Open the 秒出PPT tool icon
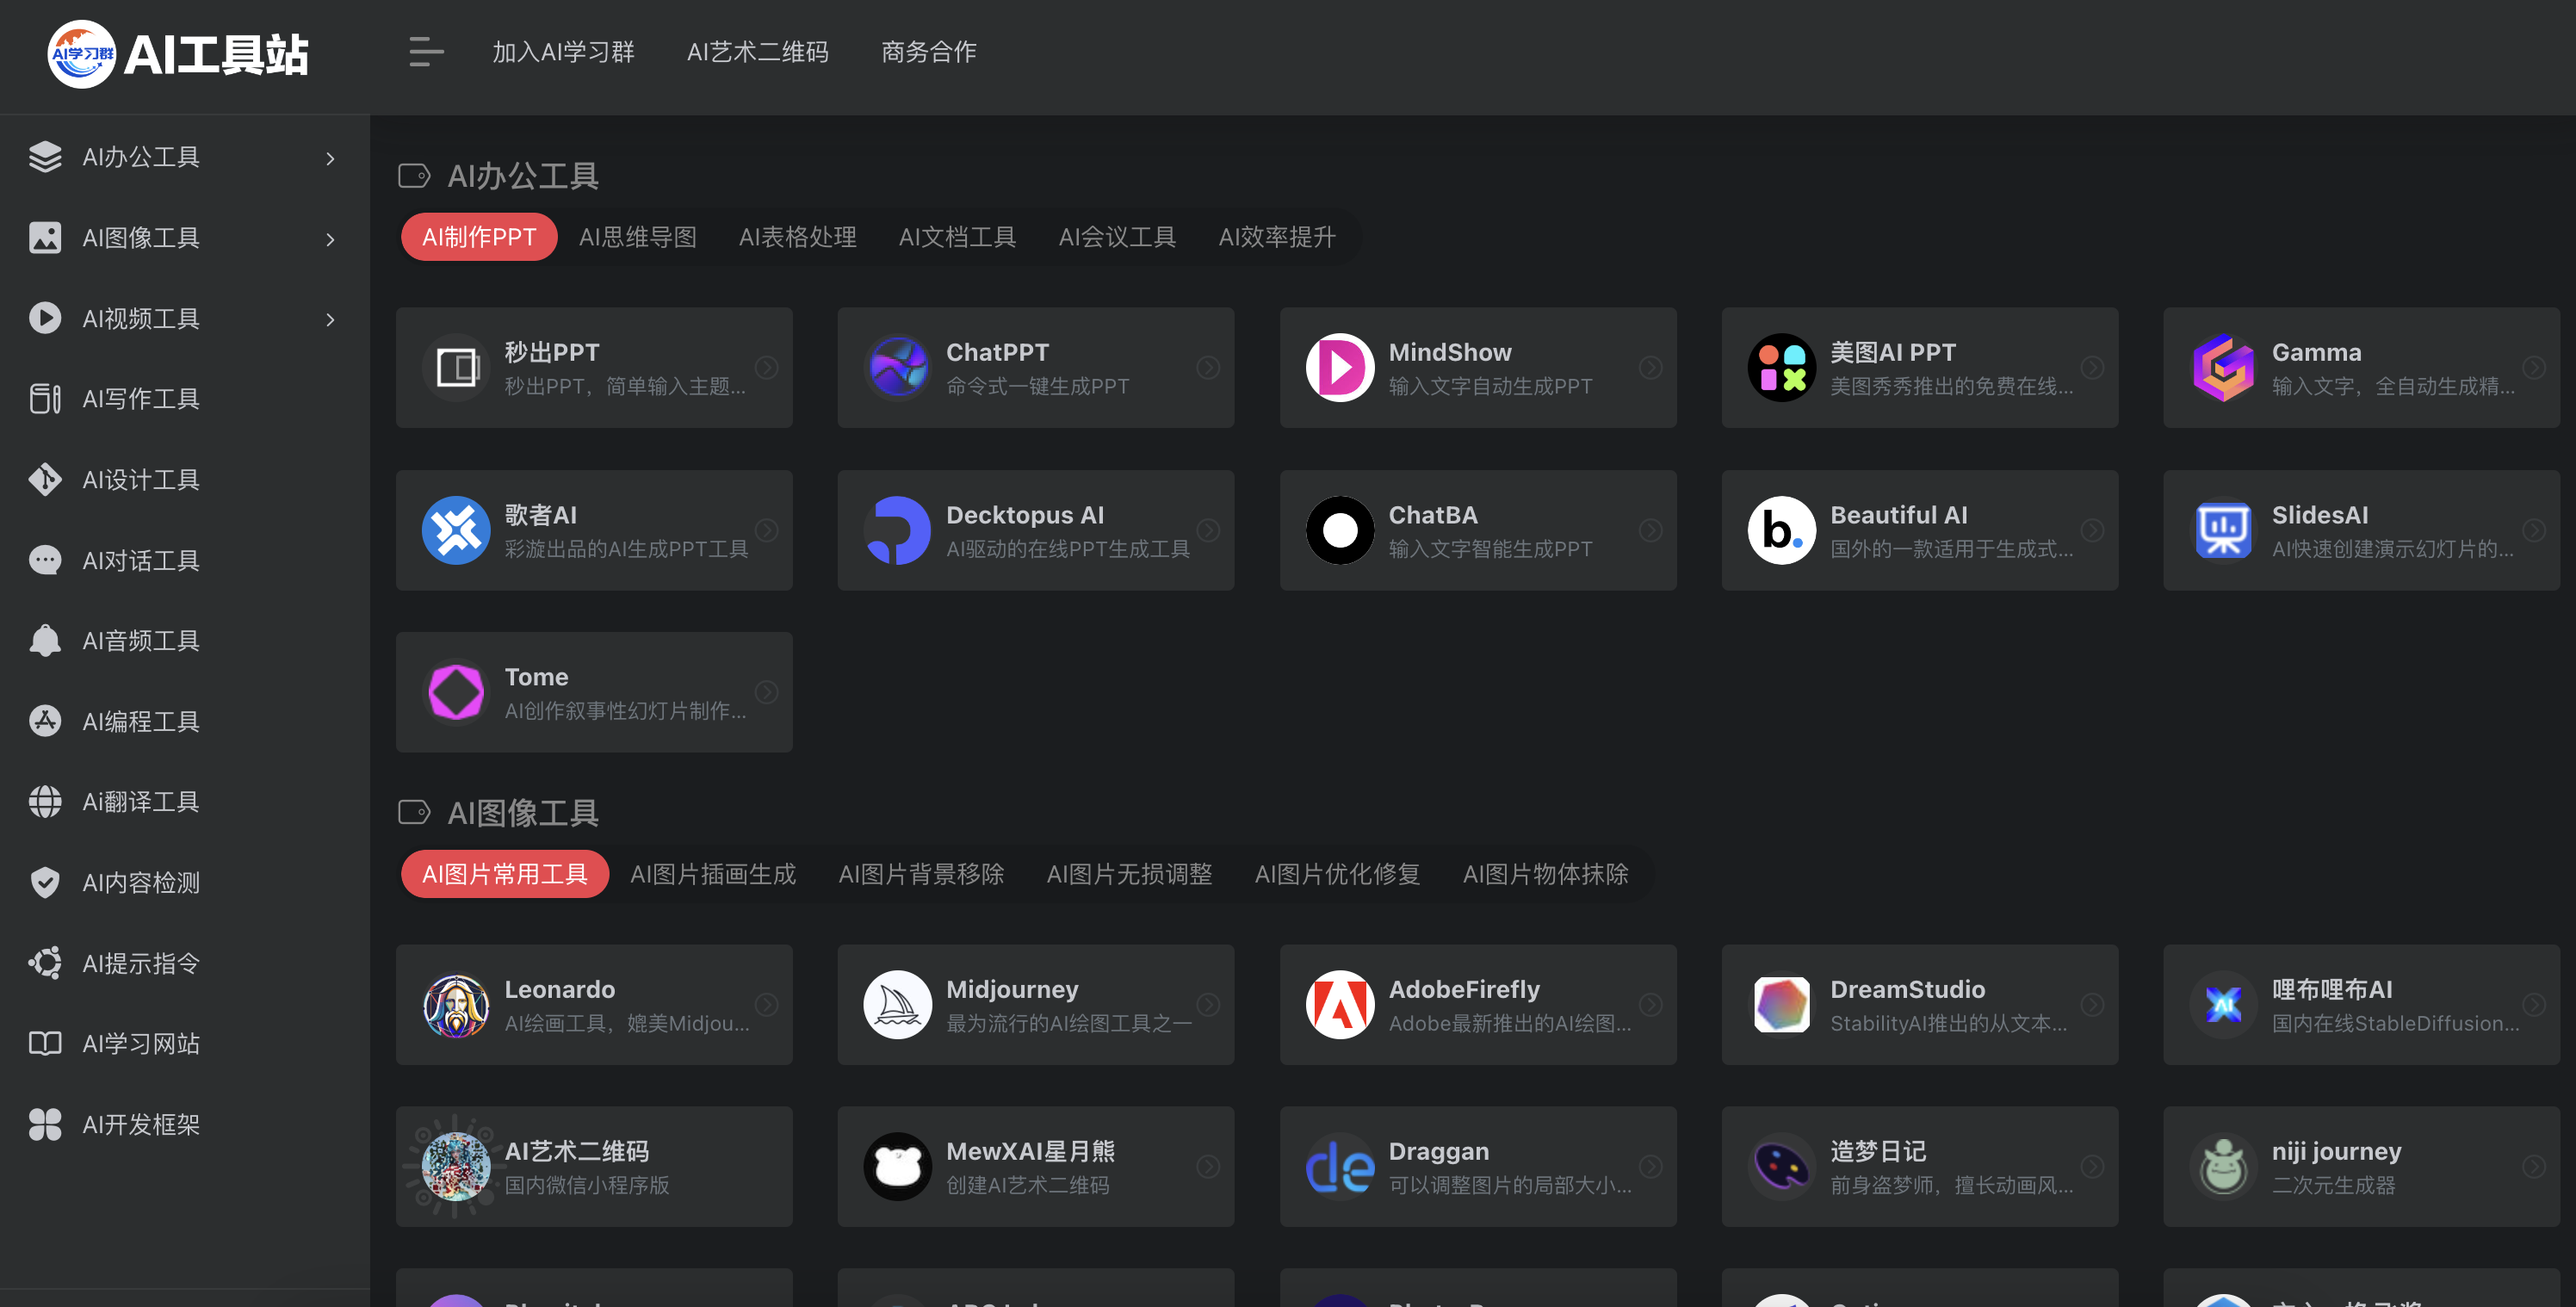 [456, 368]
